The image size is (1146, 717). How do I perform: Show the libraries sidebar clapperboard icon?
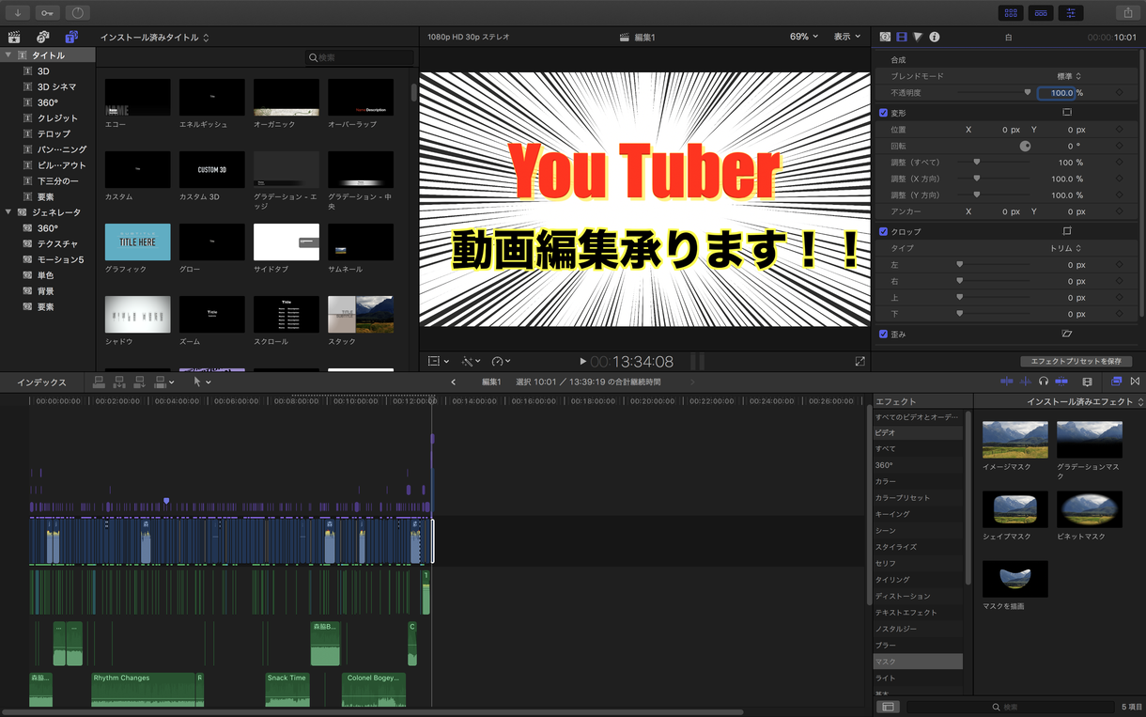pos(14,38)
